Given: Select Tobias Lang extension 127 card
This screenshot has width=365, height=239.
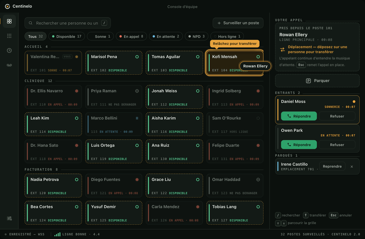Looking at the screenshot, I should pos(235,213).
